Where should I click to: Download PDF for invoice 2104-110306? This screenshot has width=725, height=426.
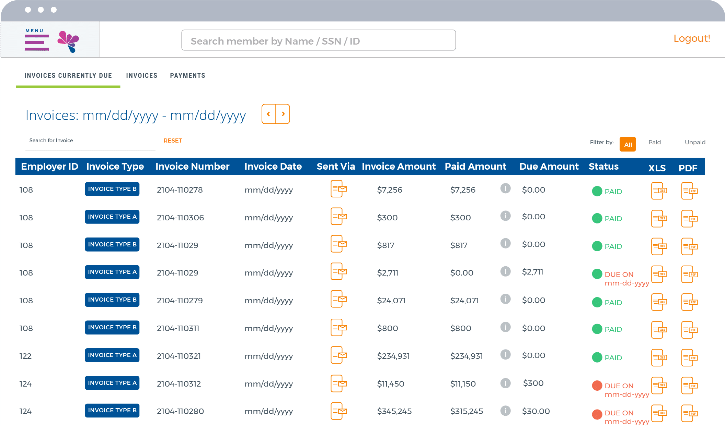[689, 219]
